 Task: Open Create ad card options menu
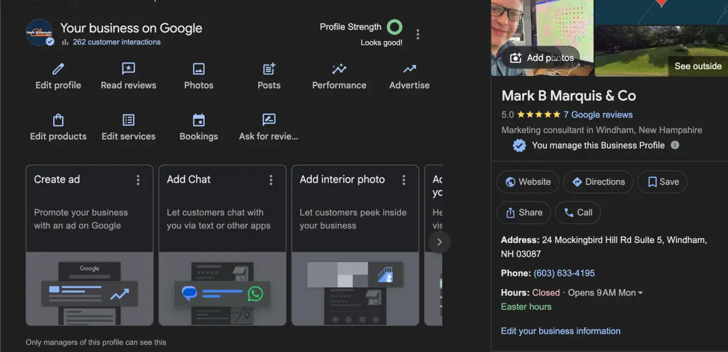click(138, 180)
